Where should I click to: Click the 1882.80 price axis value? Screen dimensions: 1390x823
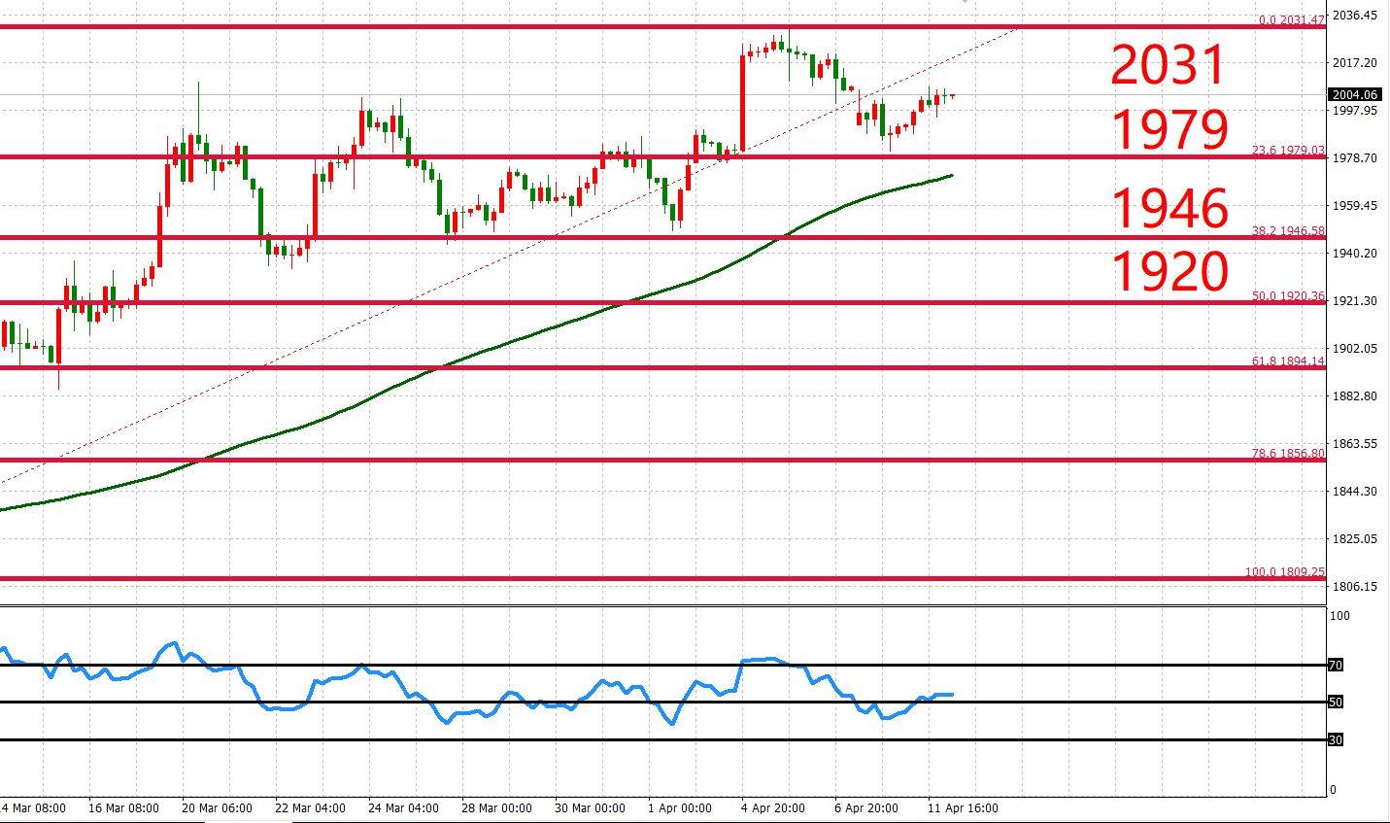1355,396
